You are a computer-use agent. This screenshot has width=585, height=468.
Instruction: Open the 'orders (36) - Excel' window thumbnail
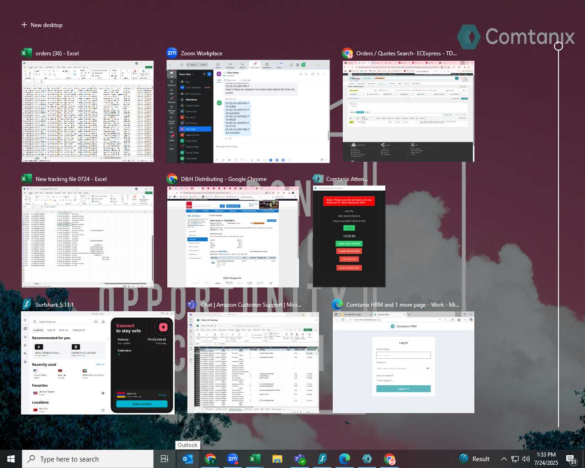click(x=88, y=111)
